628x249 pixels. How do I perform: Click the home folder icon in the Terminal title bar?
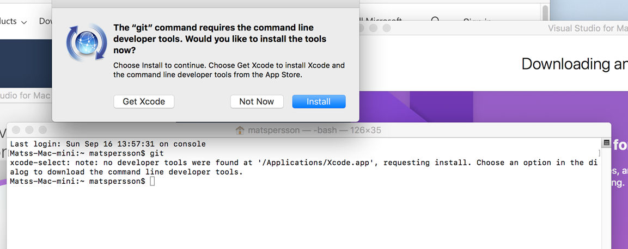coord(240,130)
